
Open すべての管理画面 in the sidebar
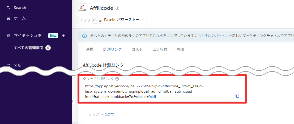click(29, 48)
